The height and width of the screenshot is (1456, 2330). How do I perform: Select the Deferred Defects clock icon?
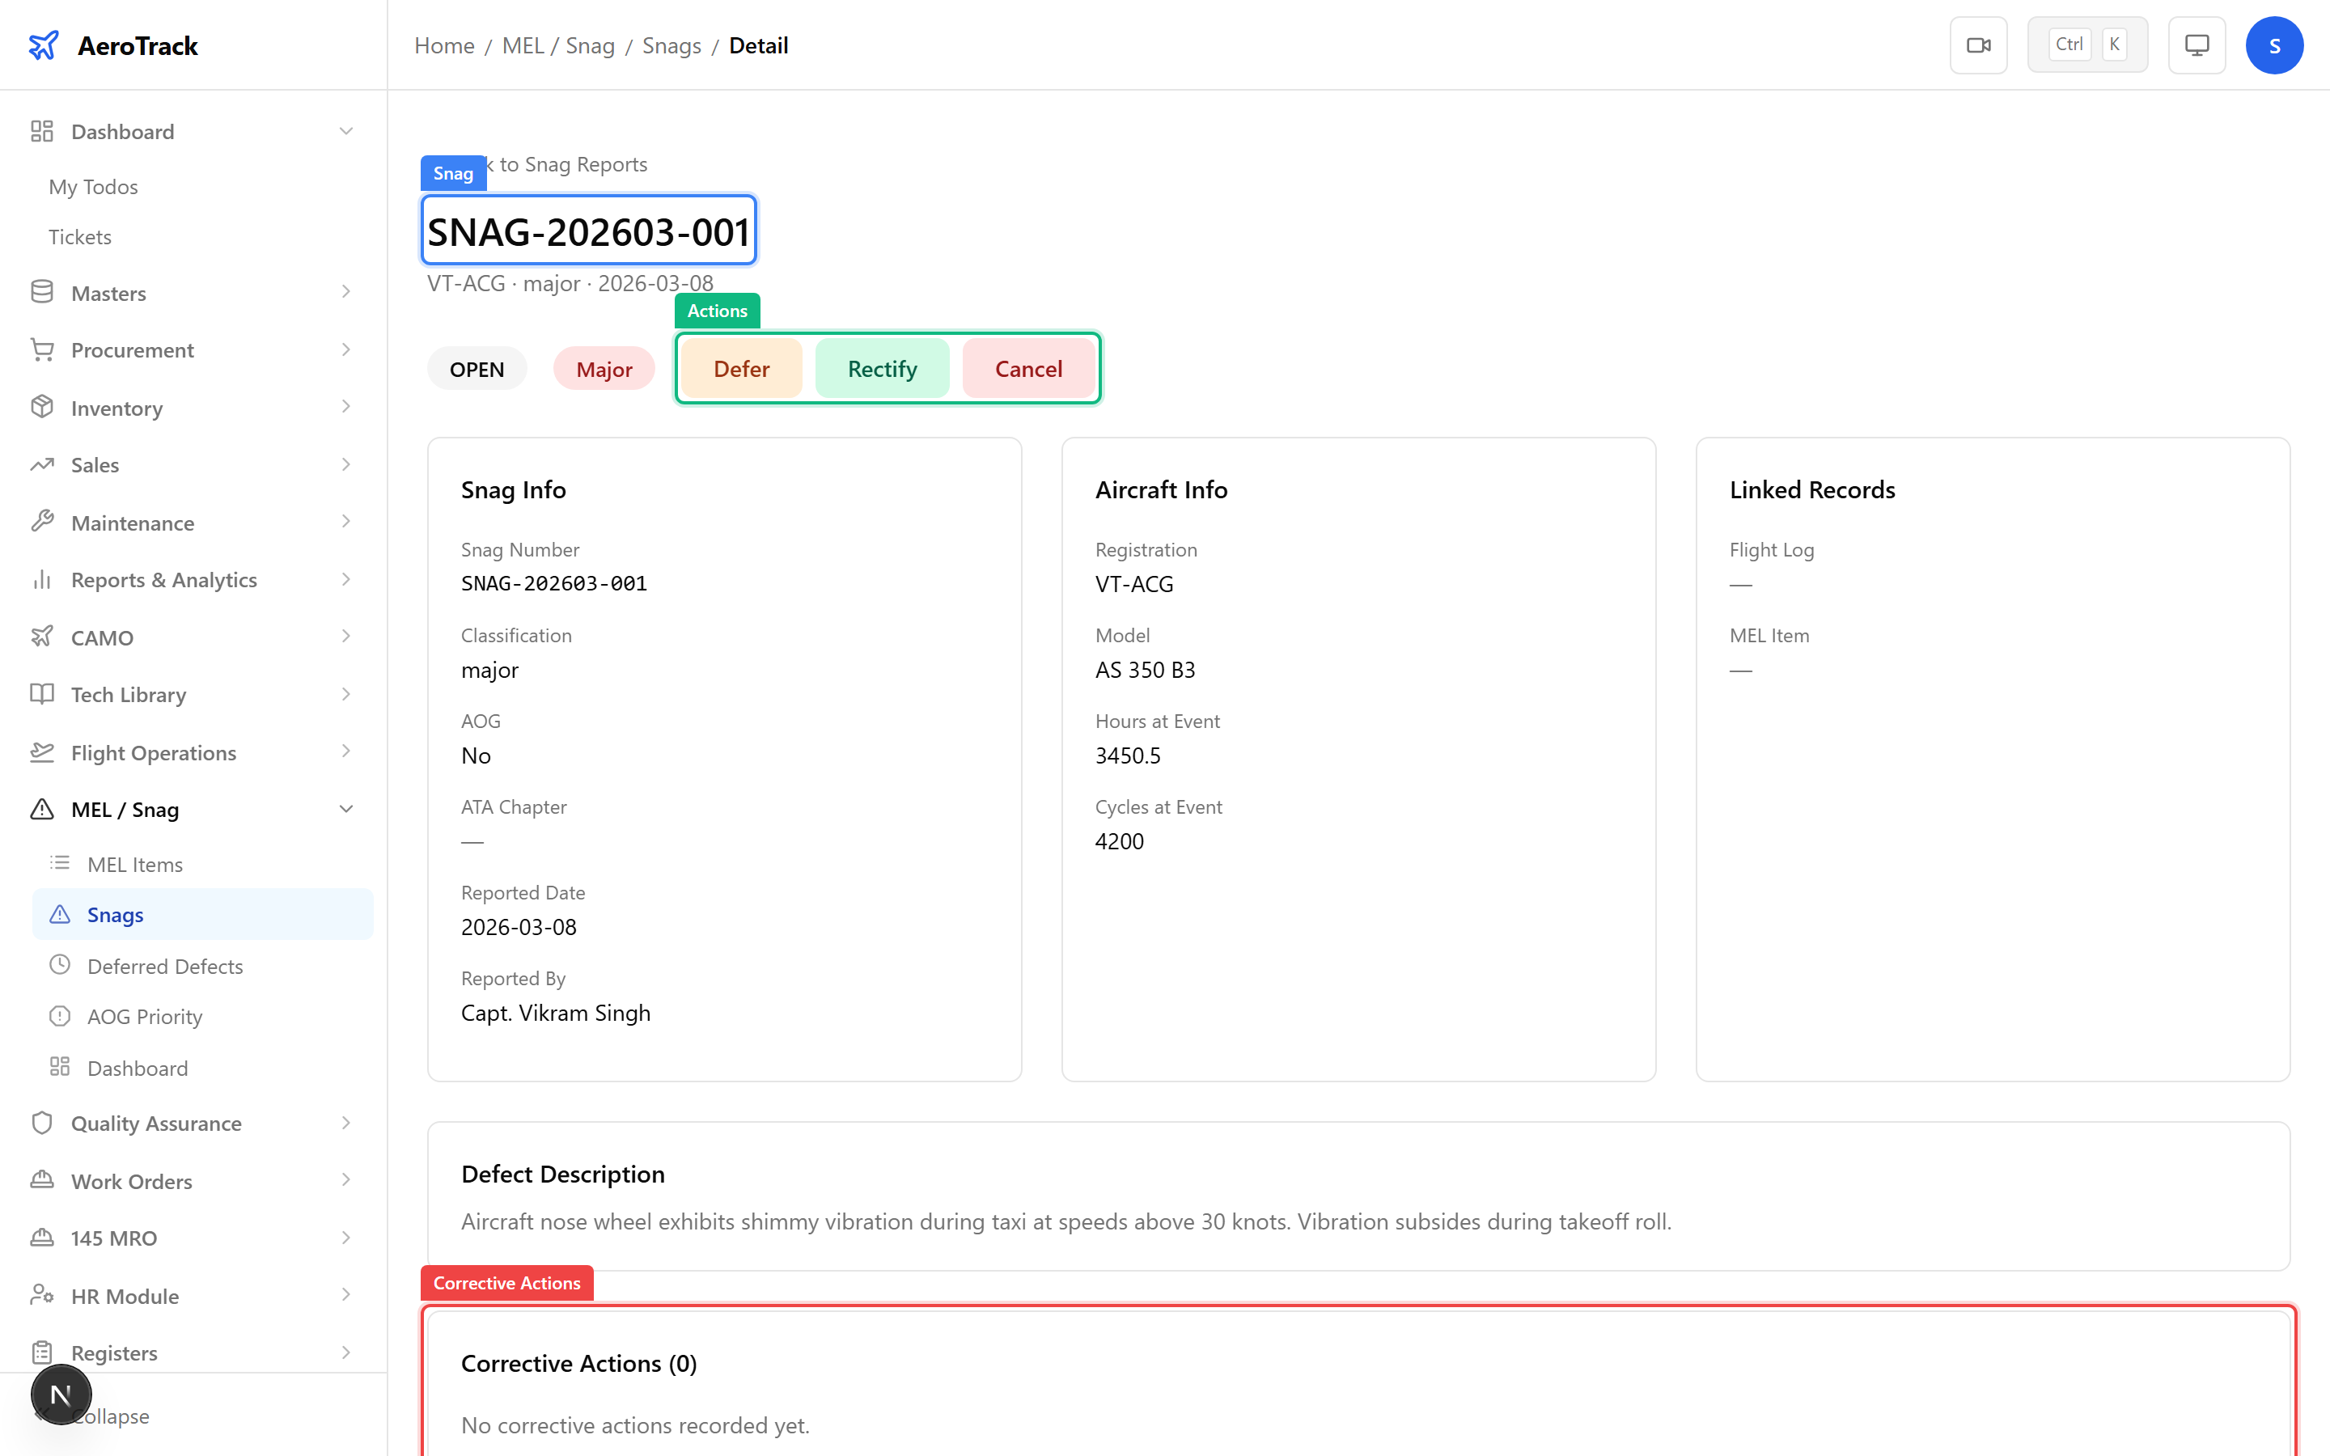(61, 964)
